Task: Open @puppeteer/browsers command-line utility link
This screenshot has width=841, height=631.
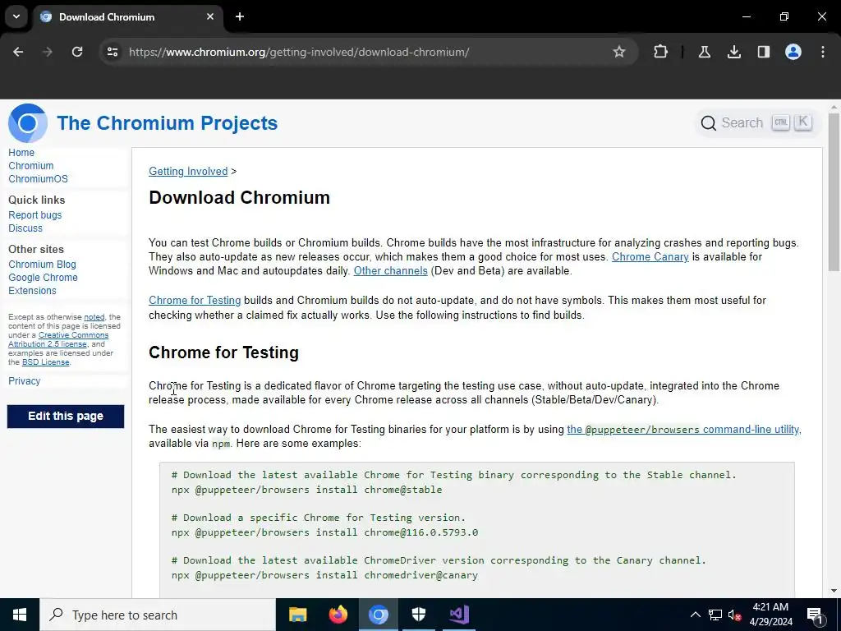Action: [683, 429]
